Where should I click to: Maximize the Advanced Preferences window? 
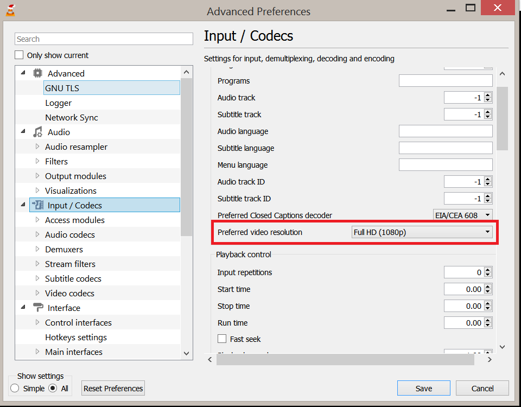coord(470,8)
